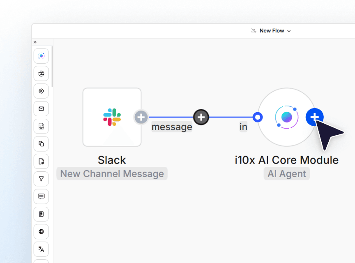
Task: Select the AI Core Module tool in sidebar
Action: point(41,56)
